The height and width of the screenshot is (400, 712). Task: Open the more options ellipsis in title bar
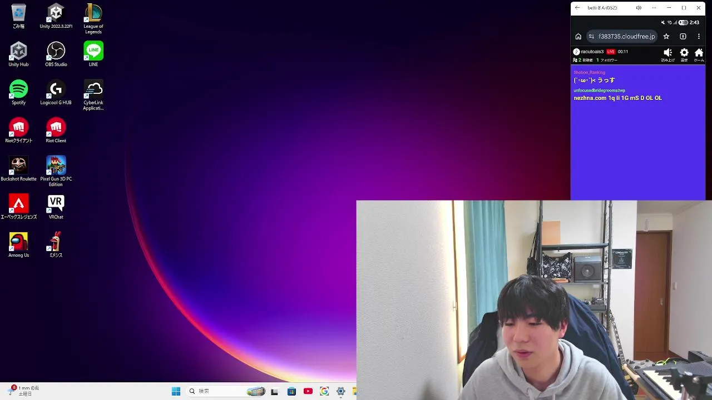click(654, 8)
